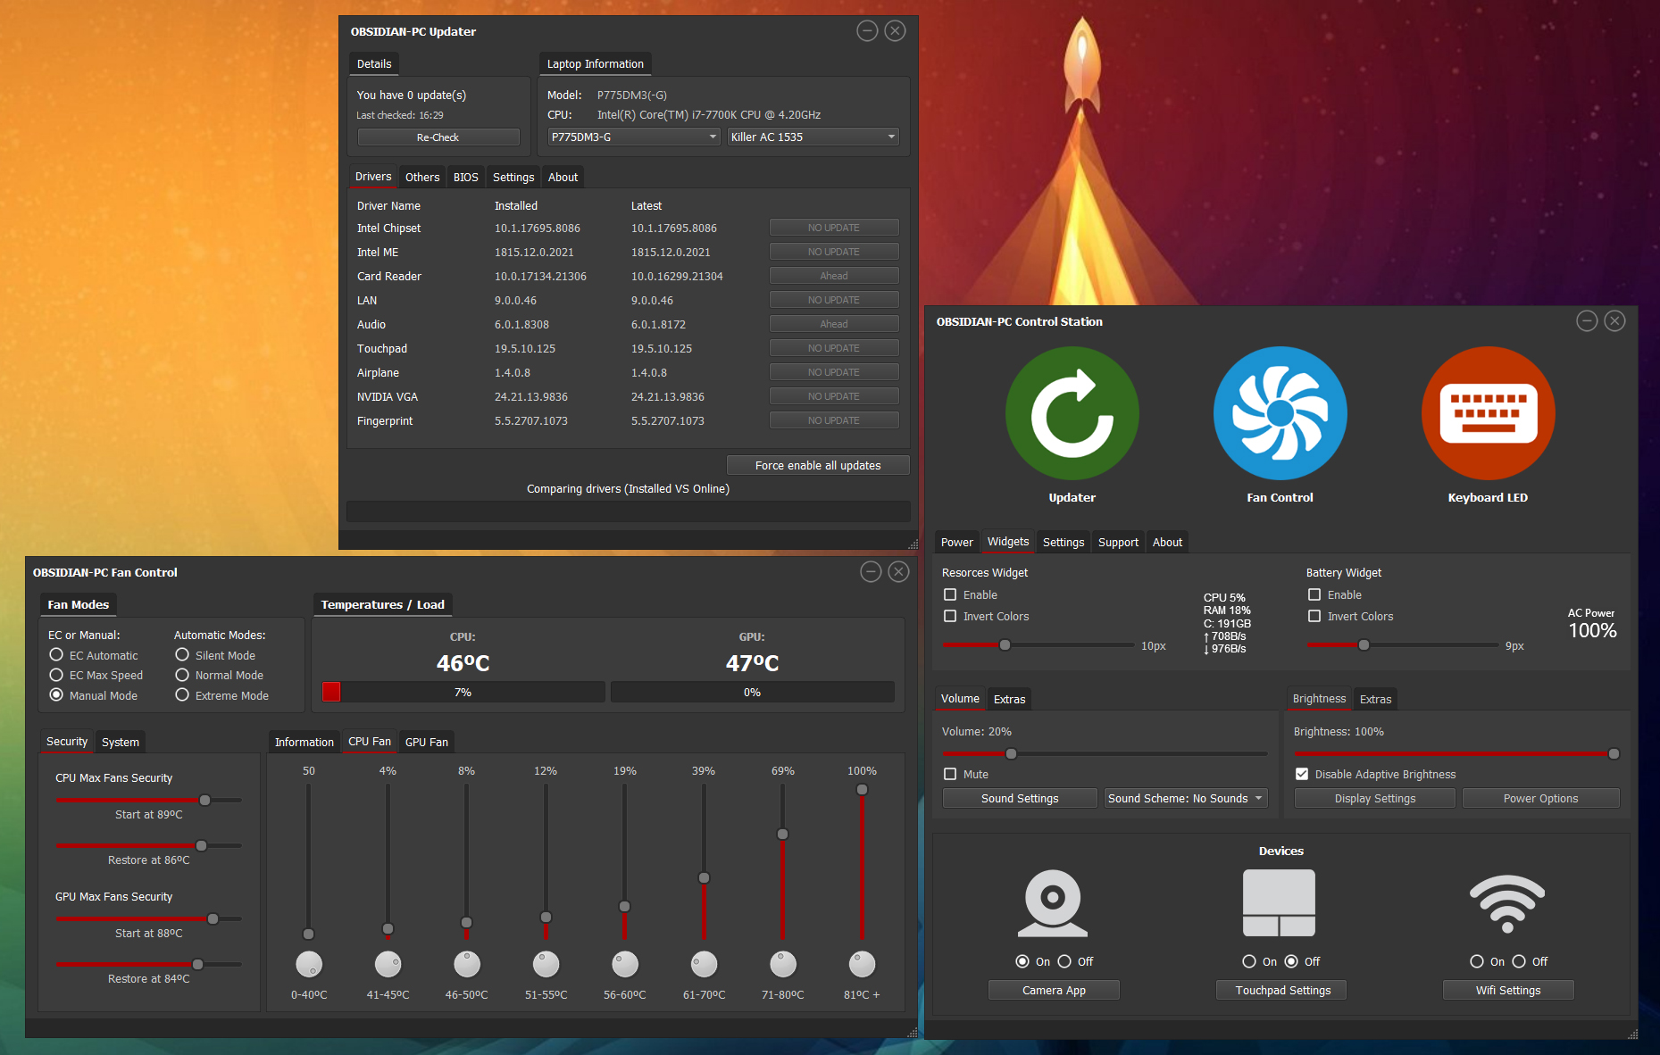Close the Fan Control window
Viewport: 1660px width, 1055px height.
coord(899,572)
